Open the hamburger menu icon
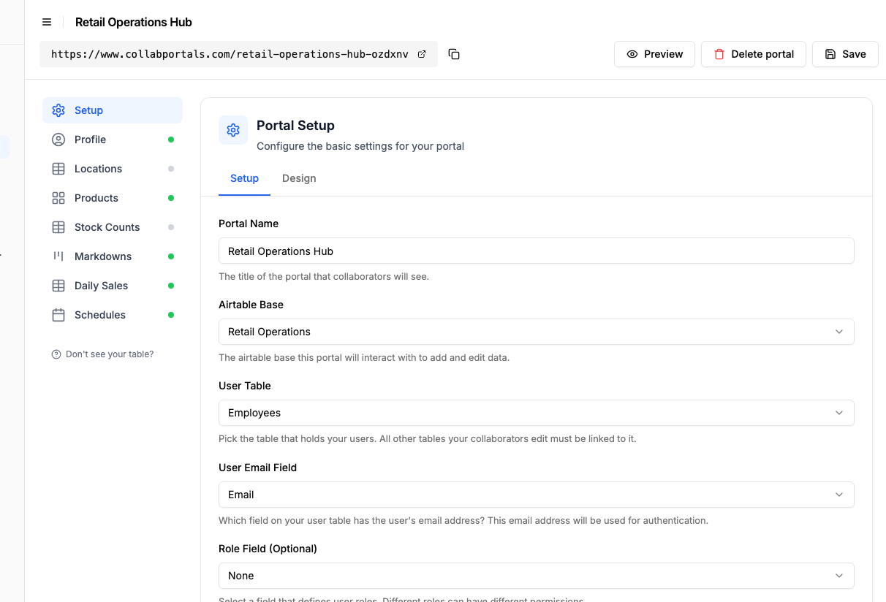The width and height of the screenshot is (886, 602). 47,22
